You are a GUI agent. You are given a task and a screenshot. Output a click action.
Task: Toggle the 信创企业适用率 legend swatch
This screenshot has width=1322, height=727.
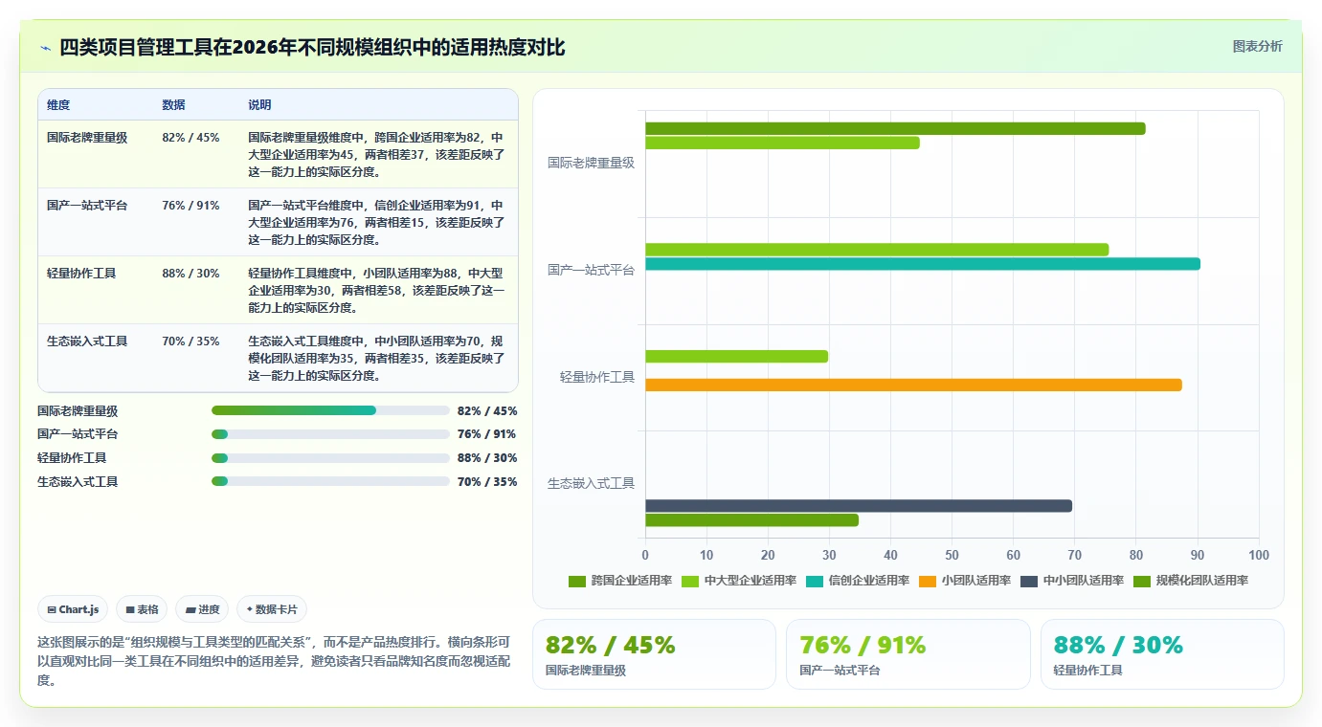tap(815, 581)
